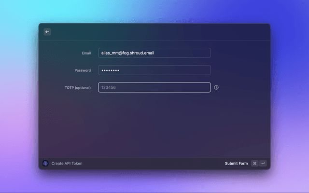The height and width of the screenshot is (193, 309).
Task: Click the bottom action bar's empty middle
Action: 154,164
